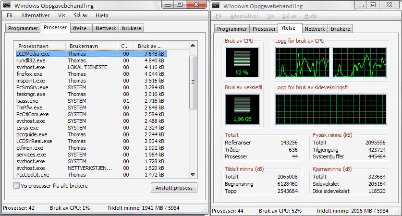Maximize the right Oppgavebehandling window

point(373,5)
